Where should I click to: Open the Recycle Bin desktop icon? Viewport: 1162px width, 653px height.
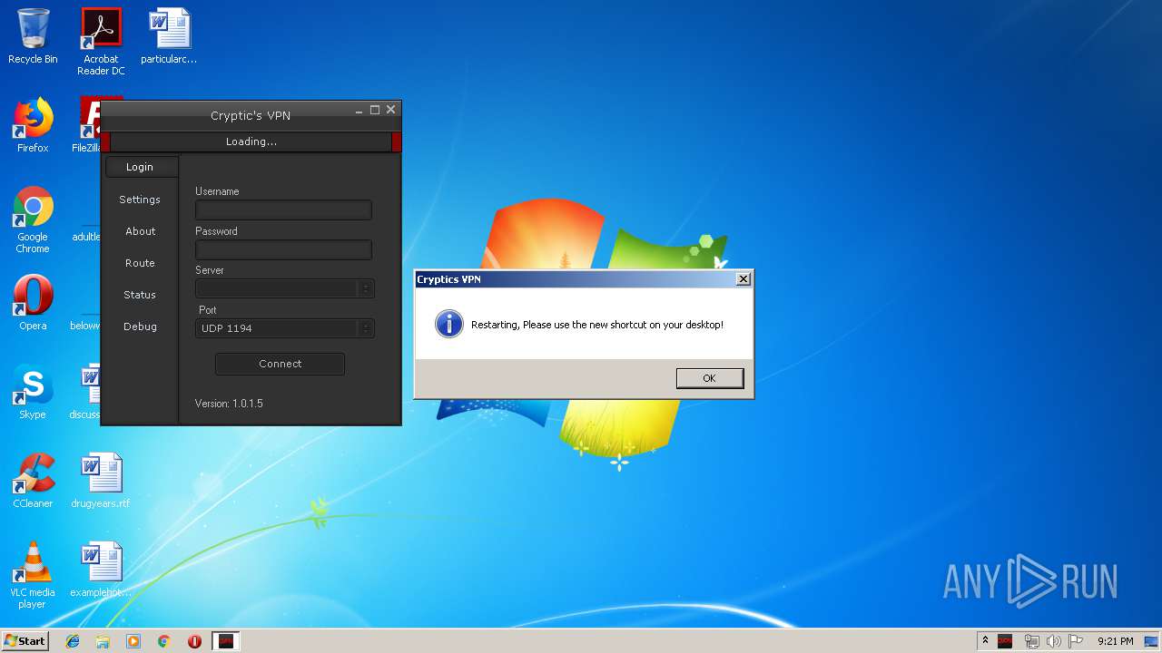[x=33, y=36]
